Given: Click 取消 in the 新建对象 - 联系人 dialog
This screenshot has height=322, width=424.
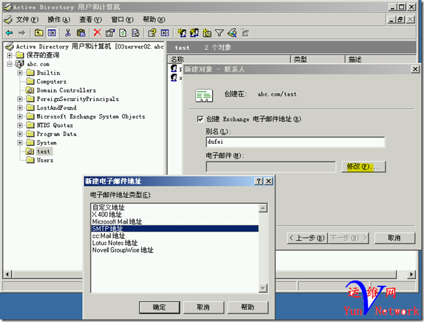Looking at the screenshot, I should tap(394, 238).
